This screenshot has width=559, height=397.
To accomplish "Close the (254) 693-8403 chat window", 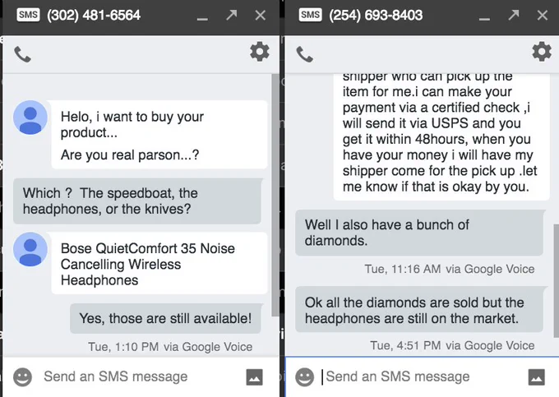I will (543, 16).
